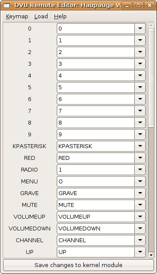The height and width of the screenshot is (274, 157).
Task: Click the VOLUMEUP combo text field
Action: click(96, 216)
